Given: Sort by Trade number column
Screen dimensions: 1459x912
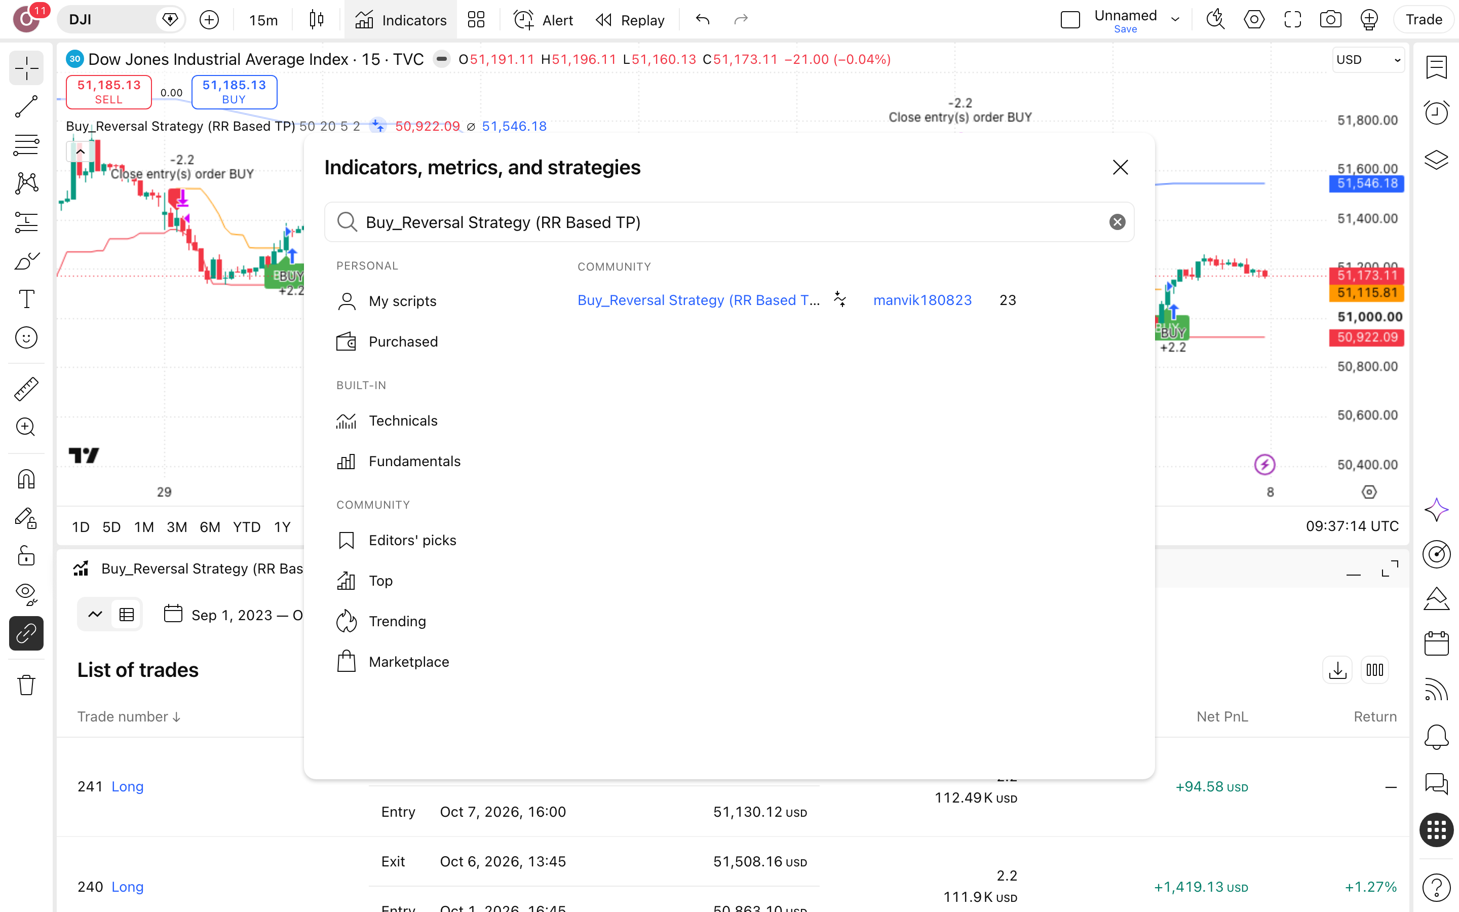Looking at the screenshot, I should 129,716.
